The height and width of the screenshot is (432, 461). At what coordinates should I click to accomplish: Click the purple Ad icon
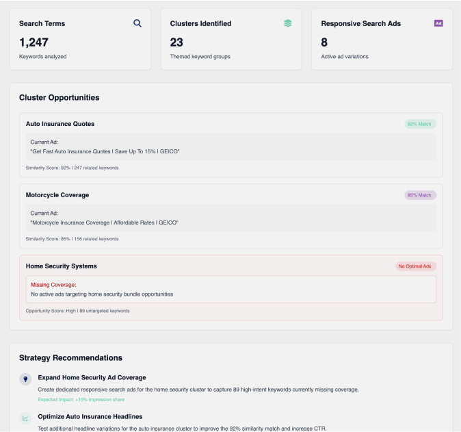pyautogui.click(x=438, y=23)
